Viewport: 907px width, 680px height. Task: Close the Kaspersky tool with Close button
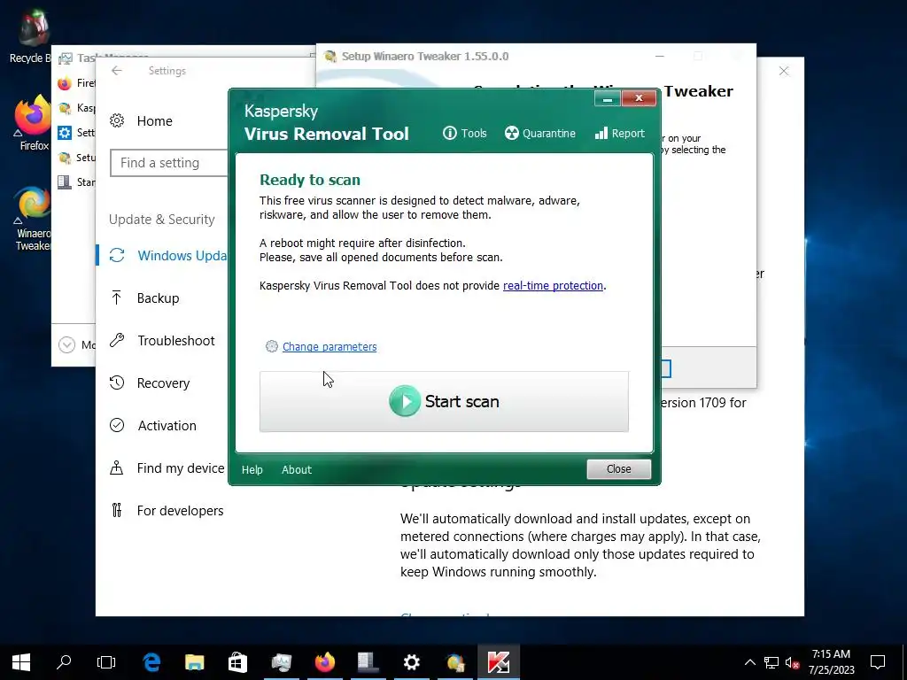[618, 469]
